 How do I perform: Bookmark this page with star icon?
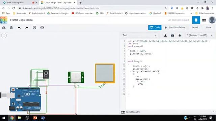[166, 8]
